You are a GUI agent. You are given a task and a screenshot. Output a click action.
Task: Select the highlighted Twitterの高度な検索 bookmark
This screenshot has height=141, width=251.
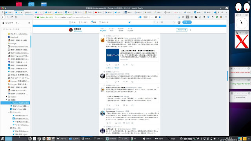[15, 103]
